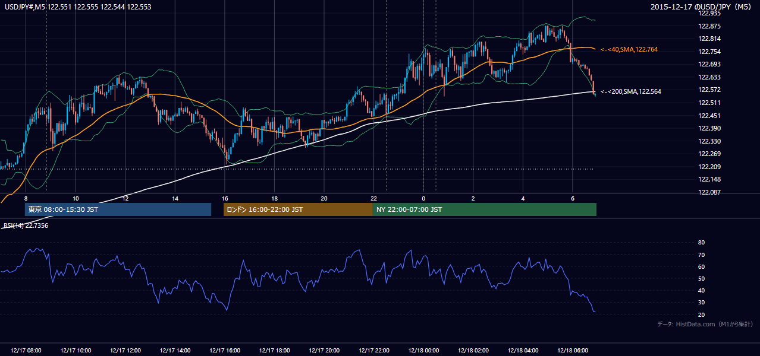Select the NY 22:00-07:00 JST session bar
The image size is (760, 356).
point(485,209)
